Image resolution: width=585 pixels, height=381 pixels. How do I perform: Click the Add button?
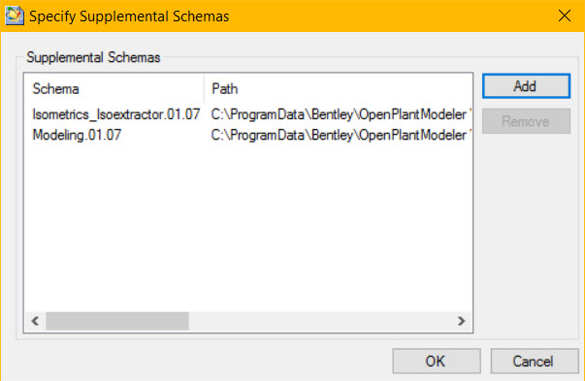coord(526,86)
